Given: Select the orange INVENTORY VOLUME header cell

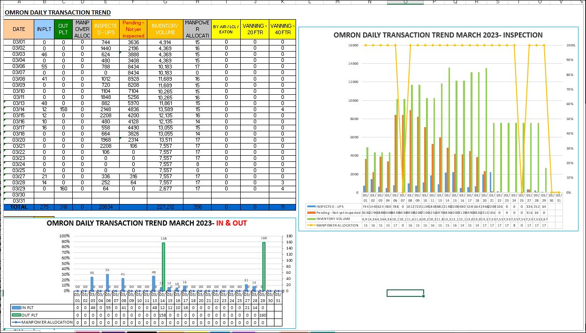Looking at the screenshot, I should pos(165,29).
